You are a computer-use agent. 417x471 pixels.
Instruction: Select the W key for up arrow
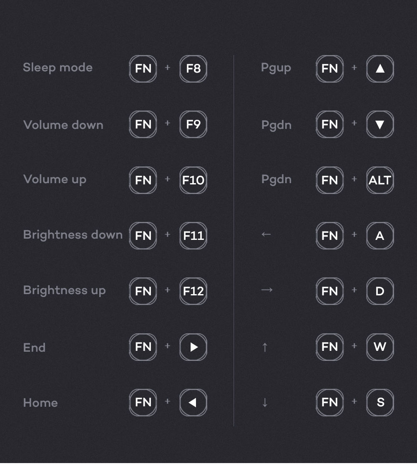point(380,347)
